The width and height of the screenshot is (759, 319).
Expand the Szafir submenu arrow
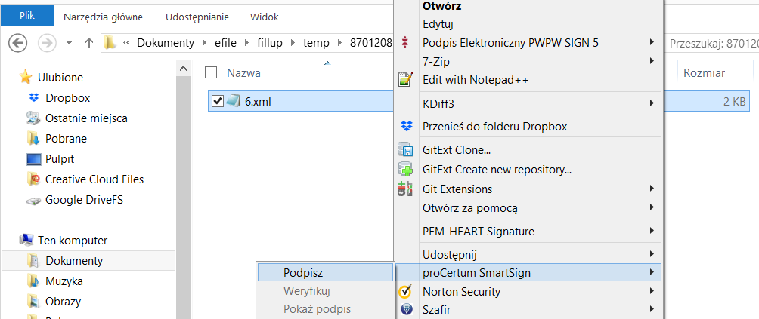pos(652,309)
